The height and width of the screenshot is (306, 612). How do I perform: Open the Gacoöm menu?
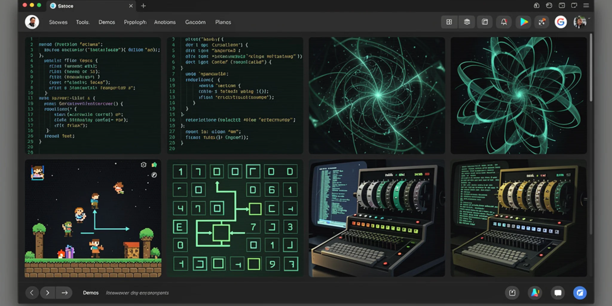[x=195, y=22]
